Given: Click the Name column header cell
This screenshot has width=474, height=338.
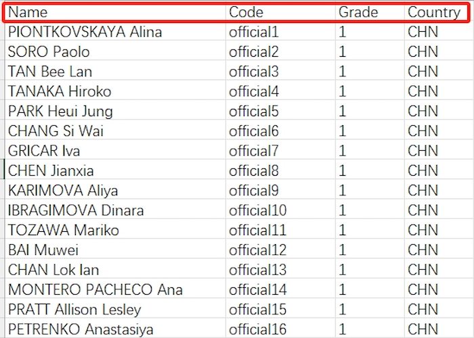Looking at the screenshot, I should point(115,12).
